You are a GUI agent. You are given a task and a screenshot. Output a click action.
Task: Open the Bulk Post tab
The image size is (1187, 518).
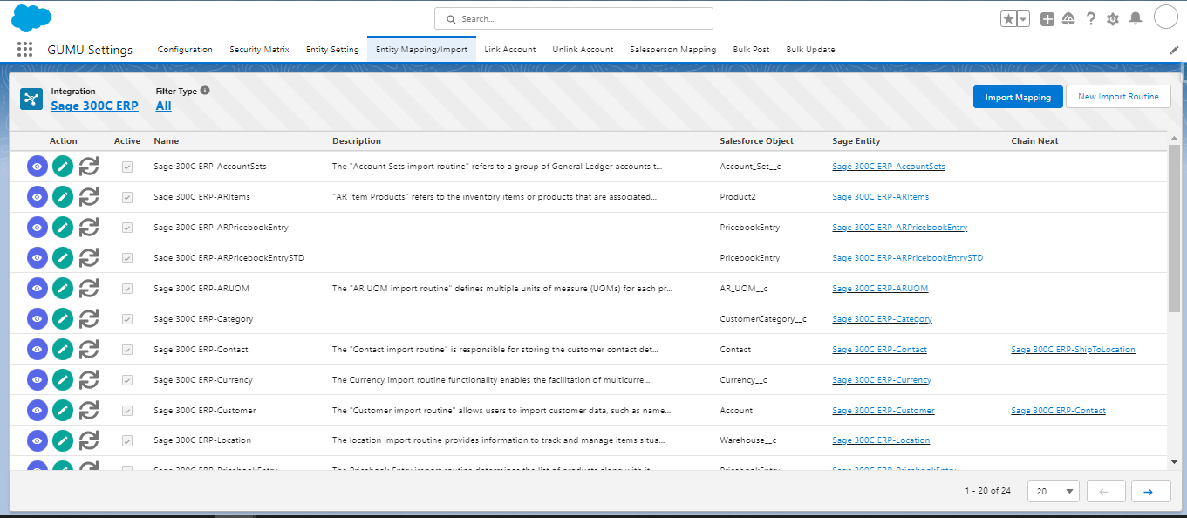pos(751,50)
